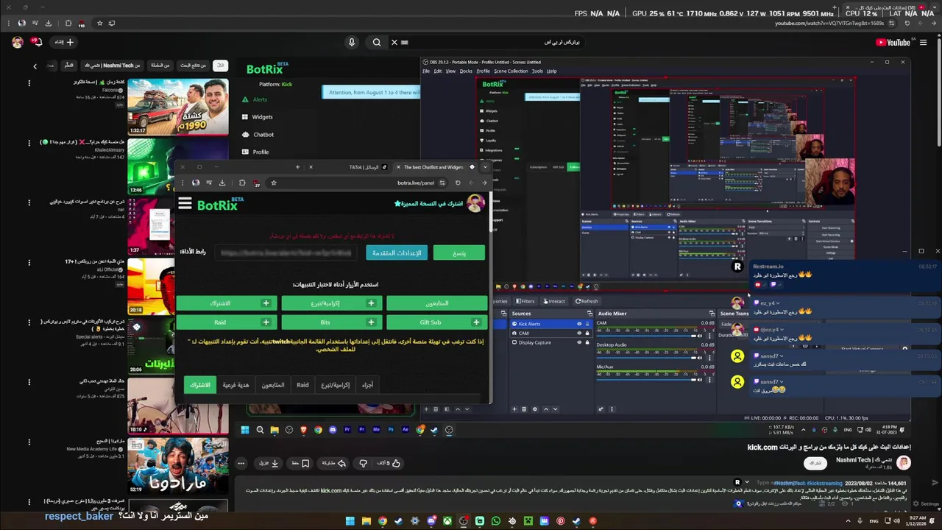Open advanced audio properties gear in the OBS Audio Mixer

point(601,409)
